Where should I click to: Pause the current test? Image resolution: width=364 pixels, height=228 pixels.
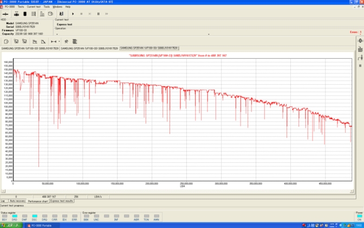coord(98,14)
